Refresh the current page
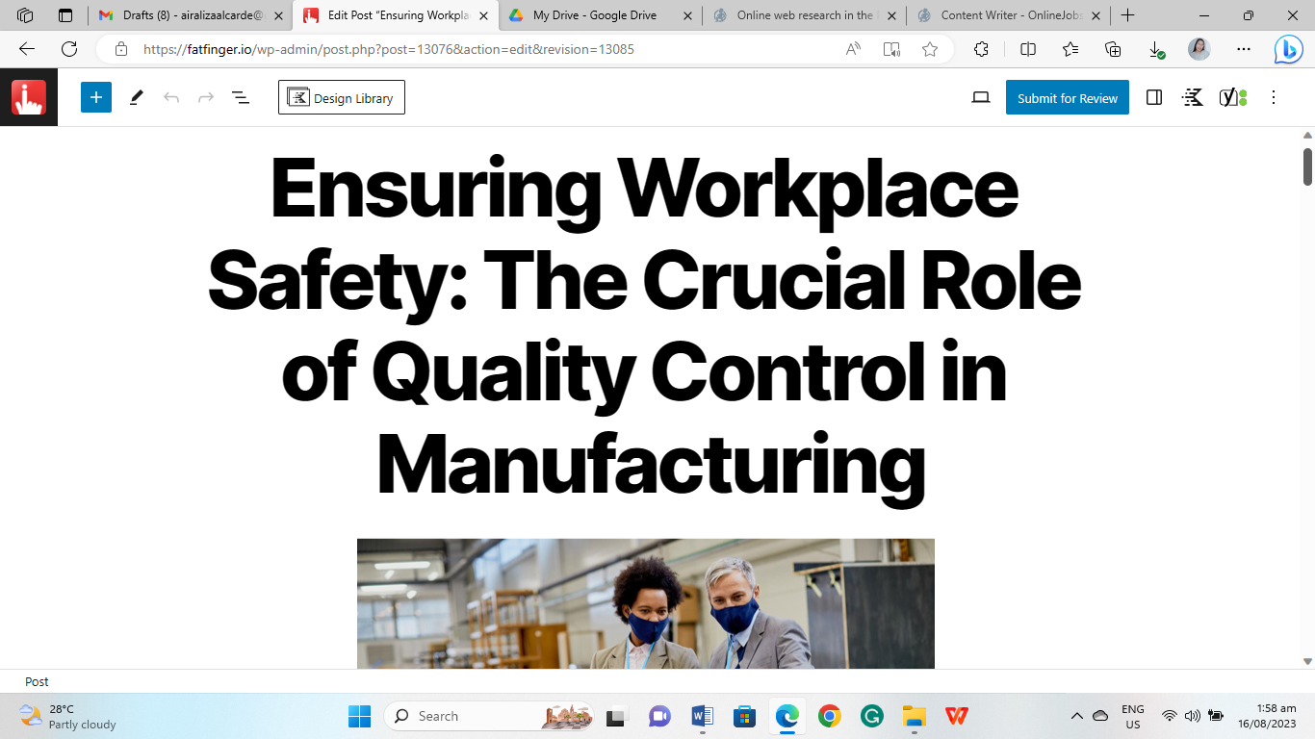 pyautogui.click(x=69, y=49)
